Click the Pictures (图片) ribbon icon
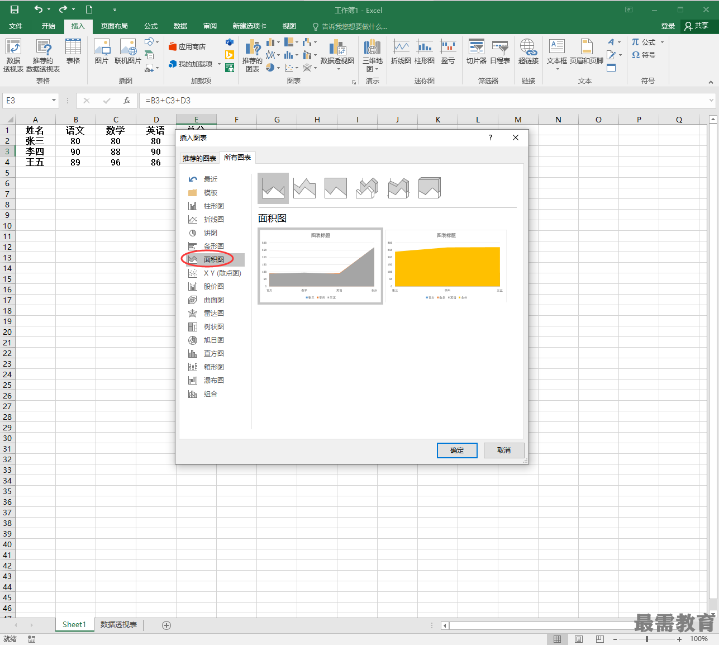Screen dimensions: 719x645 pyautogui.click(x=102, y=51)
